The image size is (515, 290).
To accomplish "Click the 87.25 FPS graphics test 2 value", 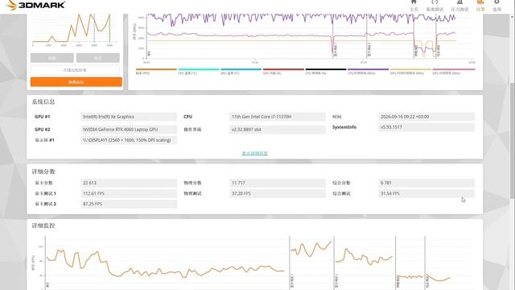I will tap(129, 204).
